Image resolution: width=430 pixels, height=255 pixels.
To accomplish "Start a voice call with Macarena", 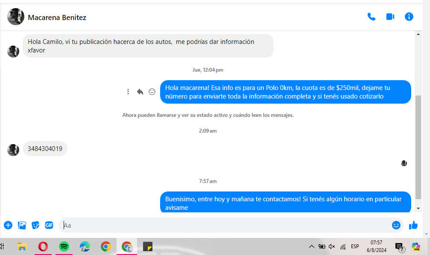I will [371, 17].
